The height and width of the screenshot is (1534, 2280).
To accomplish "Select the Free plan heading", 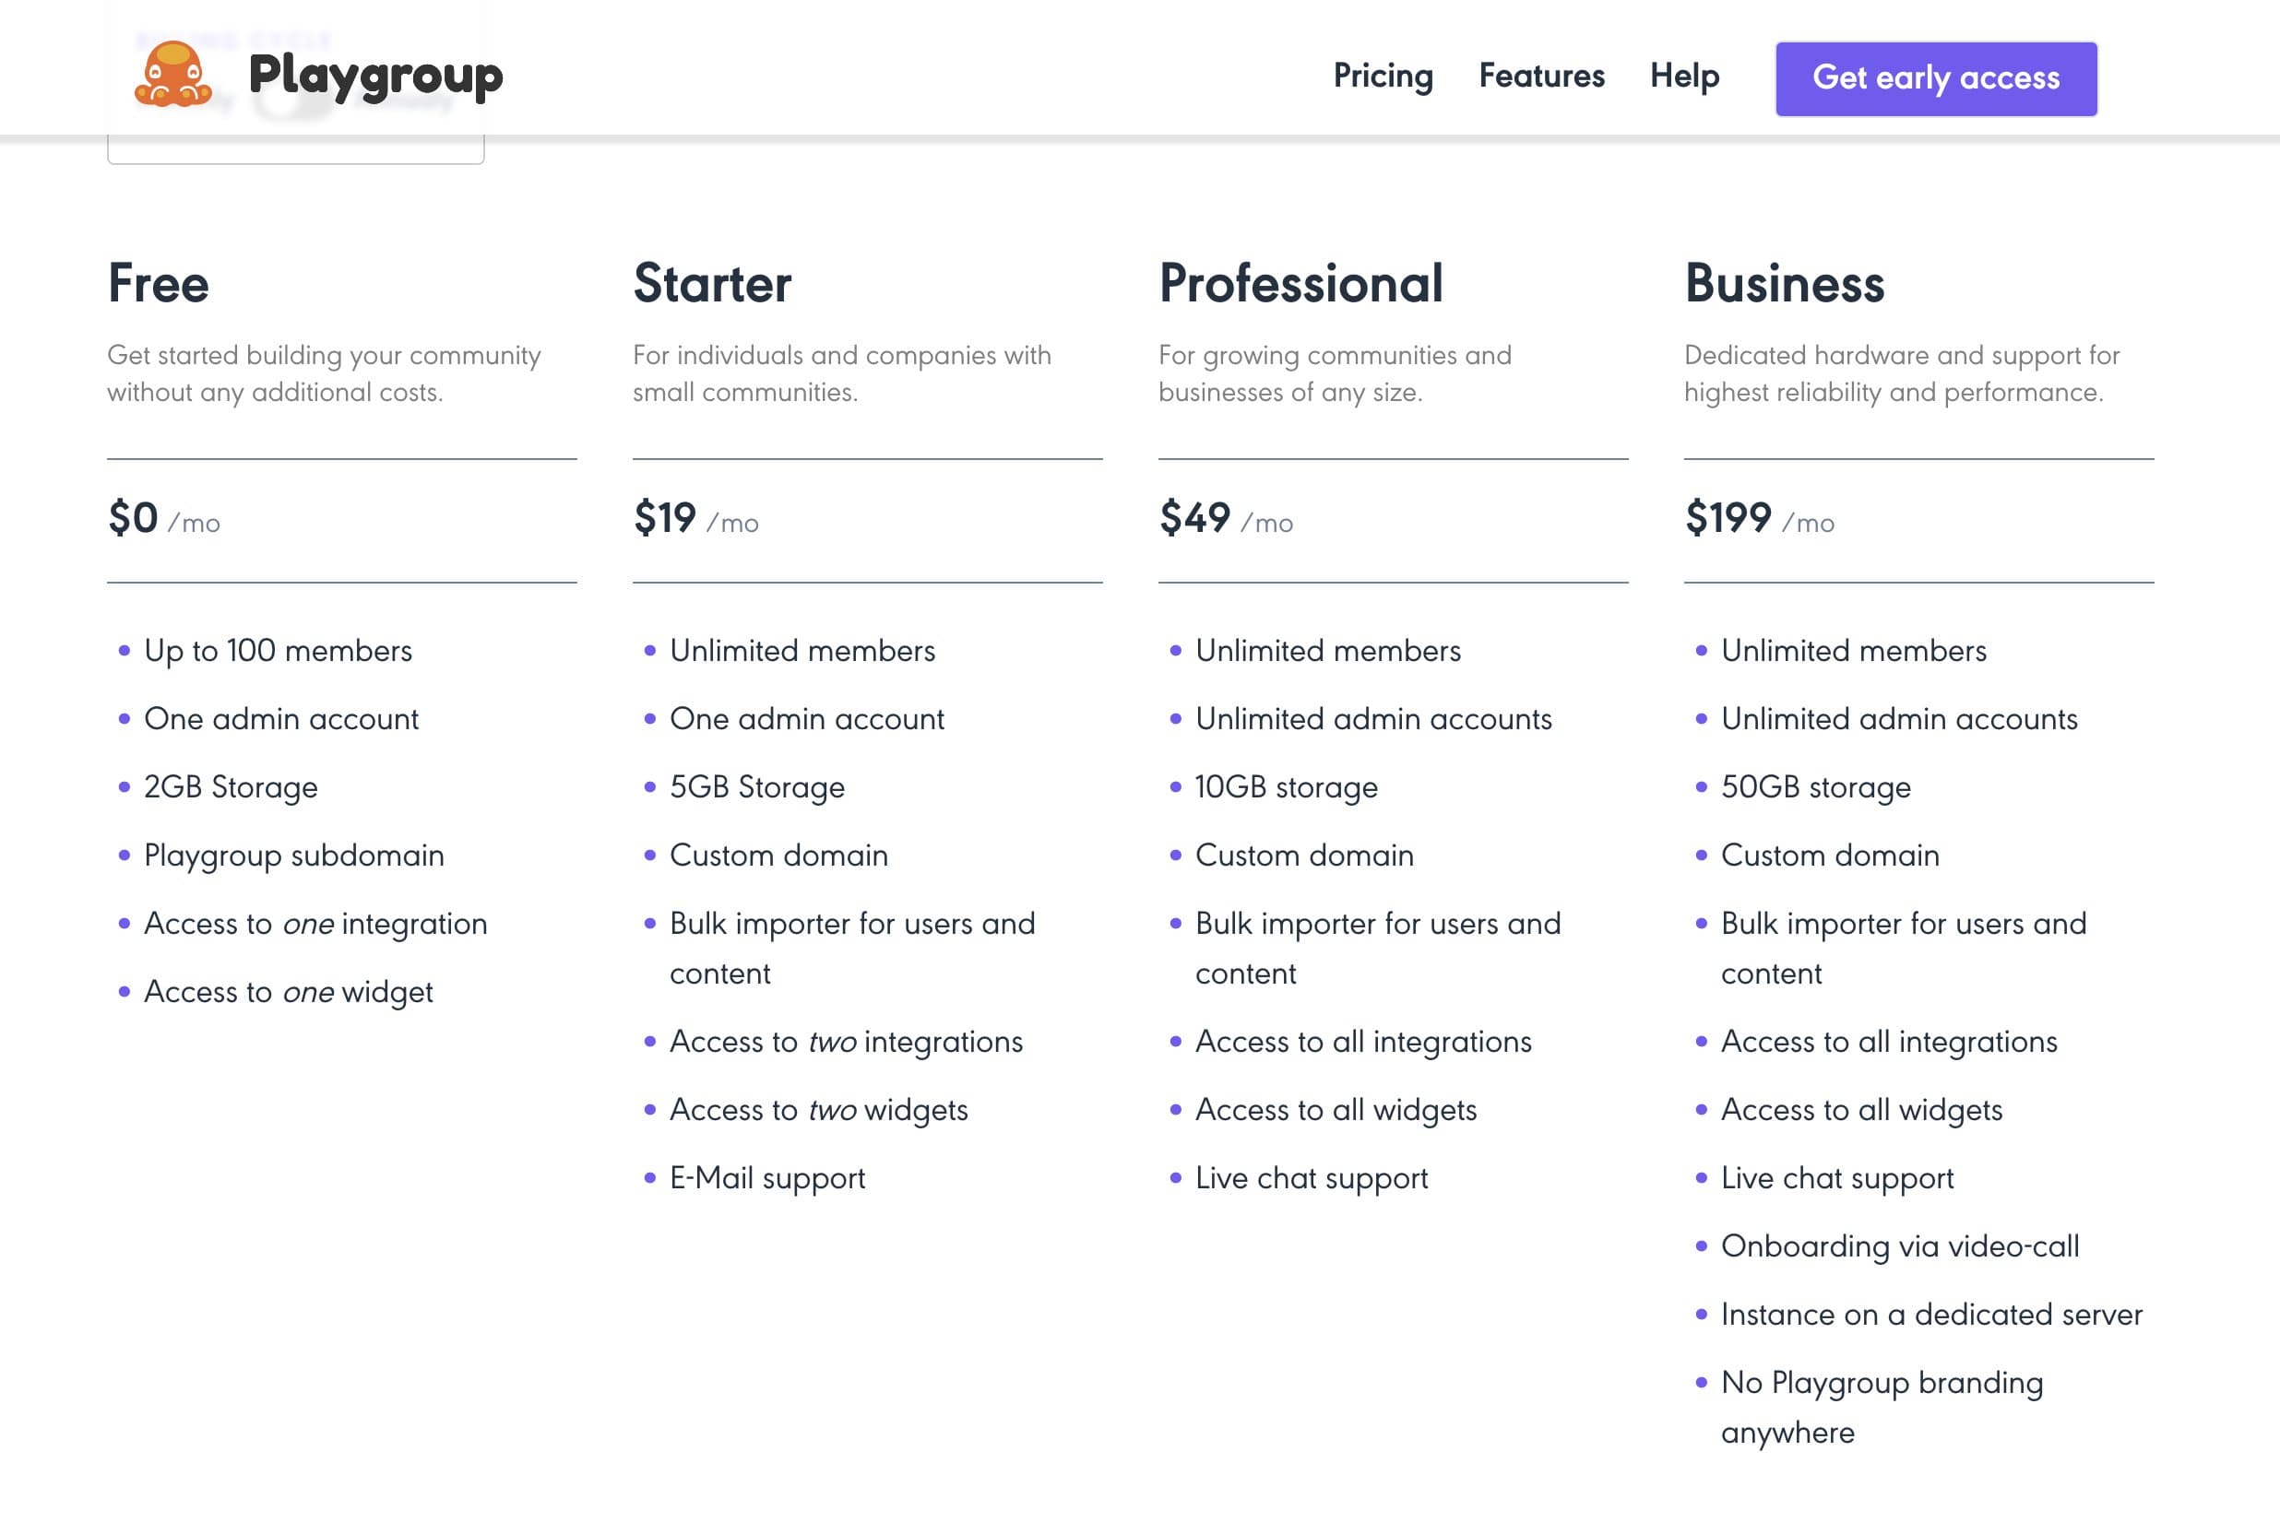I will coord(159,284).
